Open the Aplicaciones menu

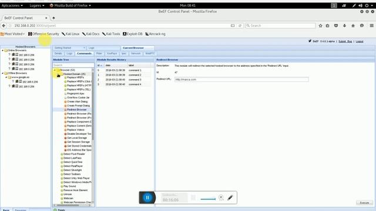(x=12, y=5)
